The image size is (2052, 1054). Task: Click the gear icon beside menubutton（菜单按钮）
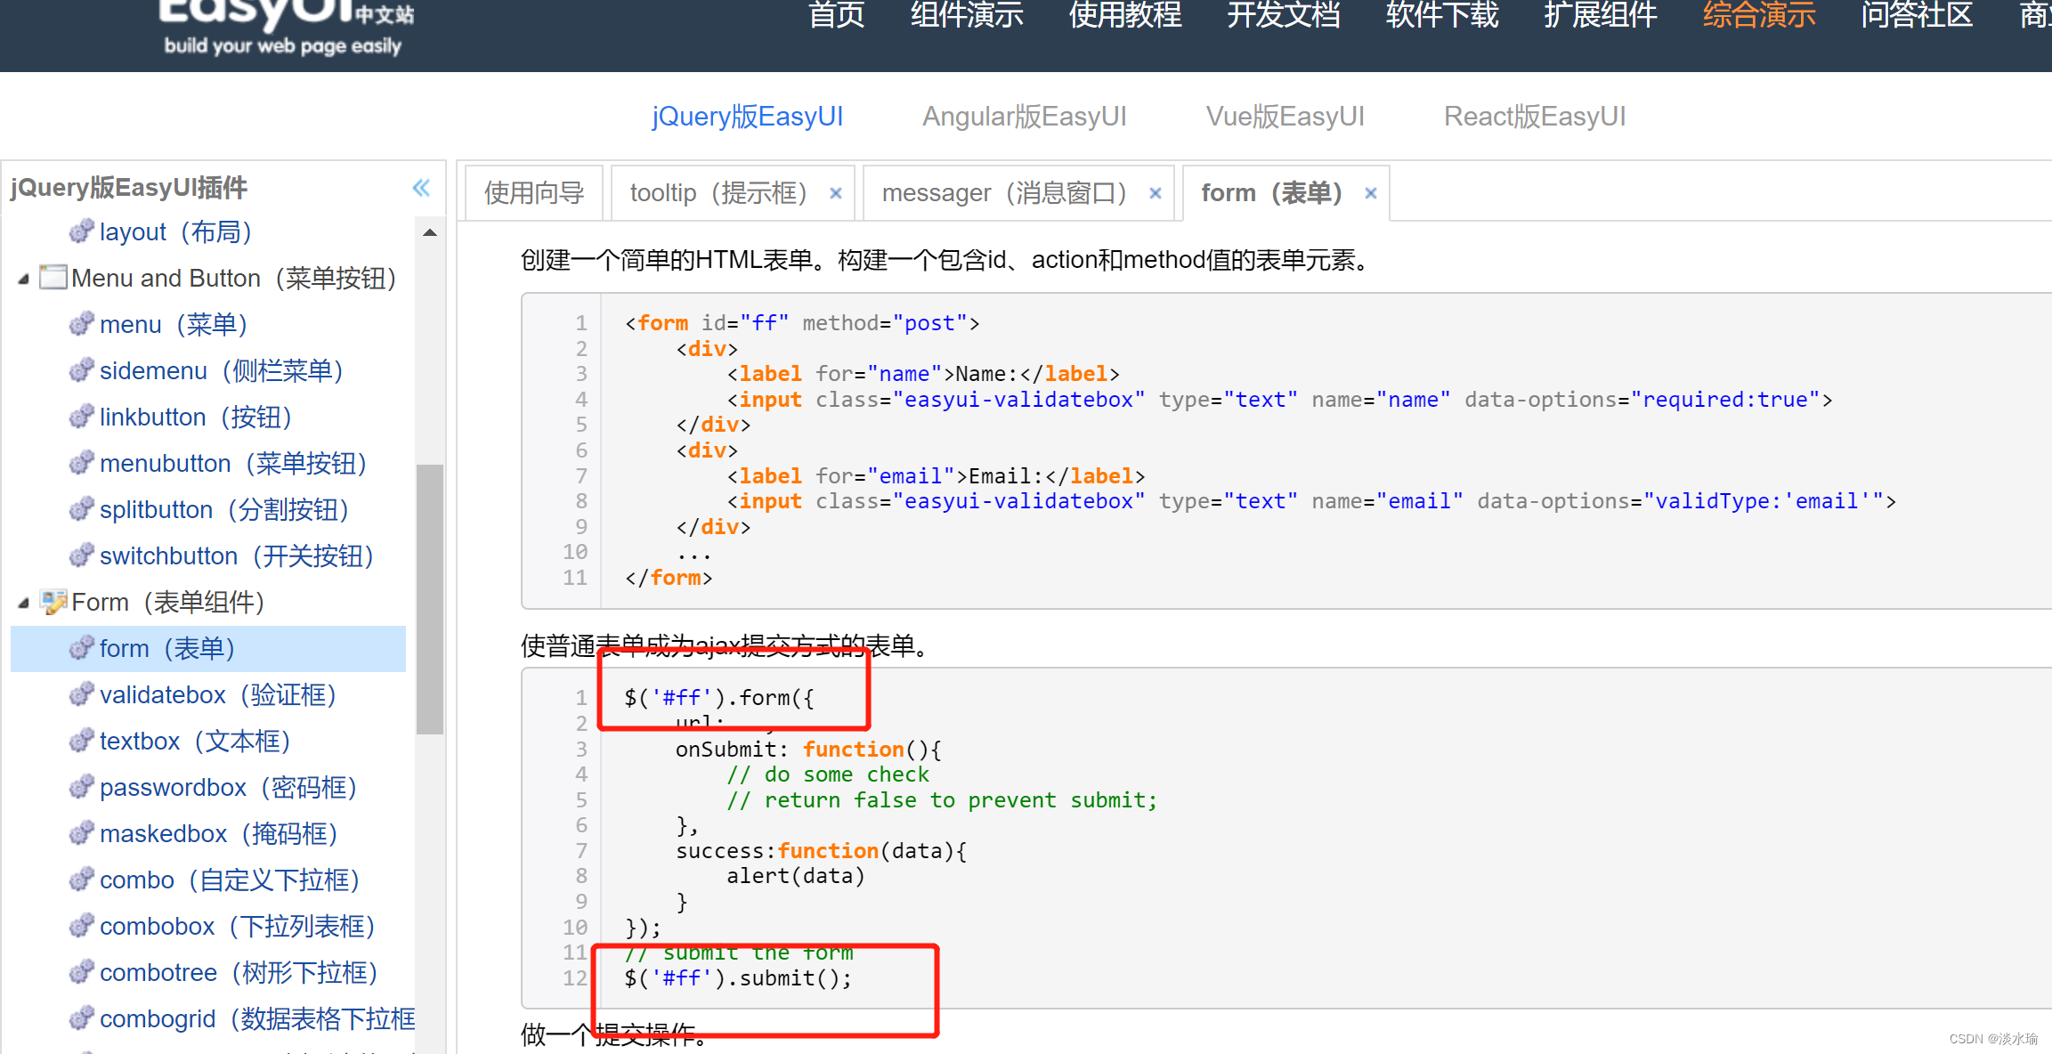[x=81, y=463]
